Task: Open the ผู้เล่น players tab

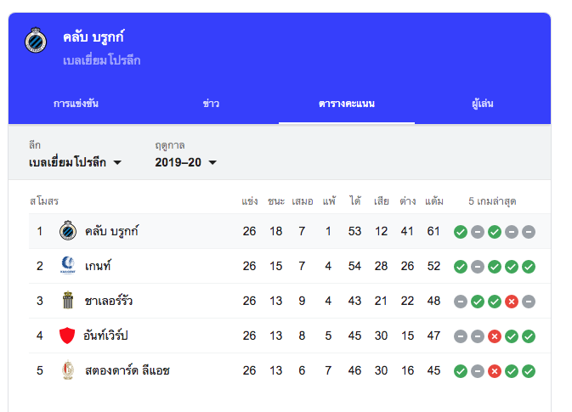Action: pos(482,104)
